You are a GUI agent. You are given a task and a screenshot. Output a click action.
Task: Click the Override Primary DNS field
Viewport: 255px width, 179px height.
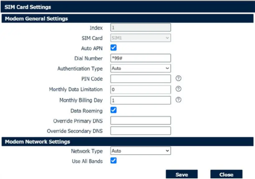[140, 121]
